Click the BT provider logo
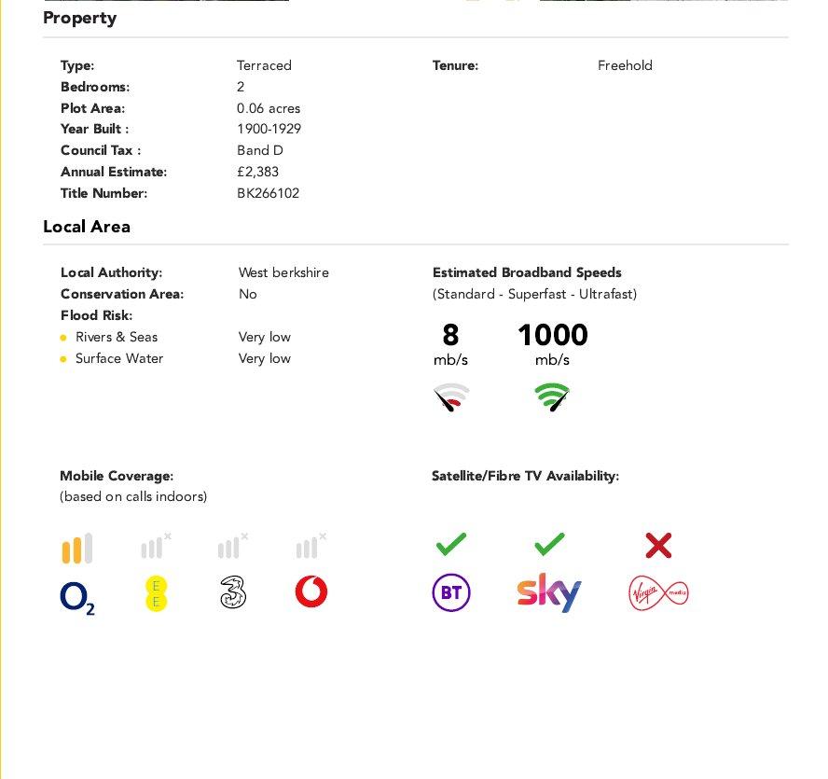828x779 pixels. pyautogui.click(x=451, y=592)
